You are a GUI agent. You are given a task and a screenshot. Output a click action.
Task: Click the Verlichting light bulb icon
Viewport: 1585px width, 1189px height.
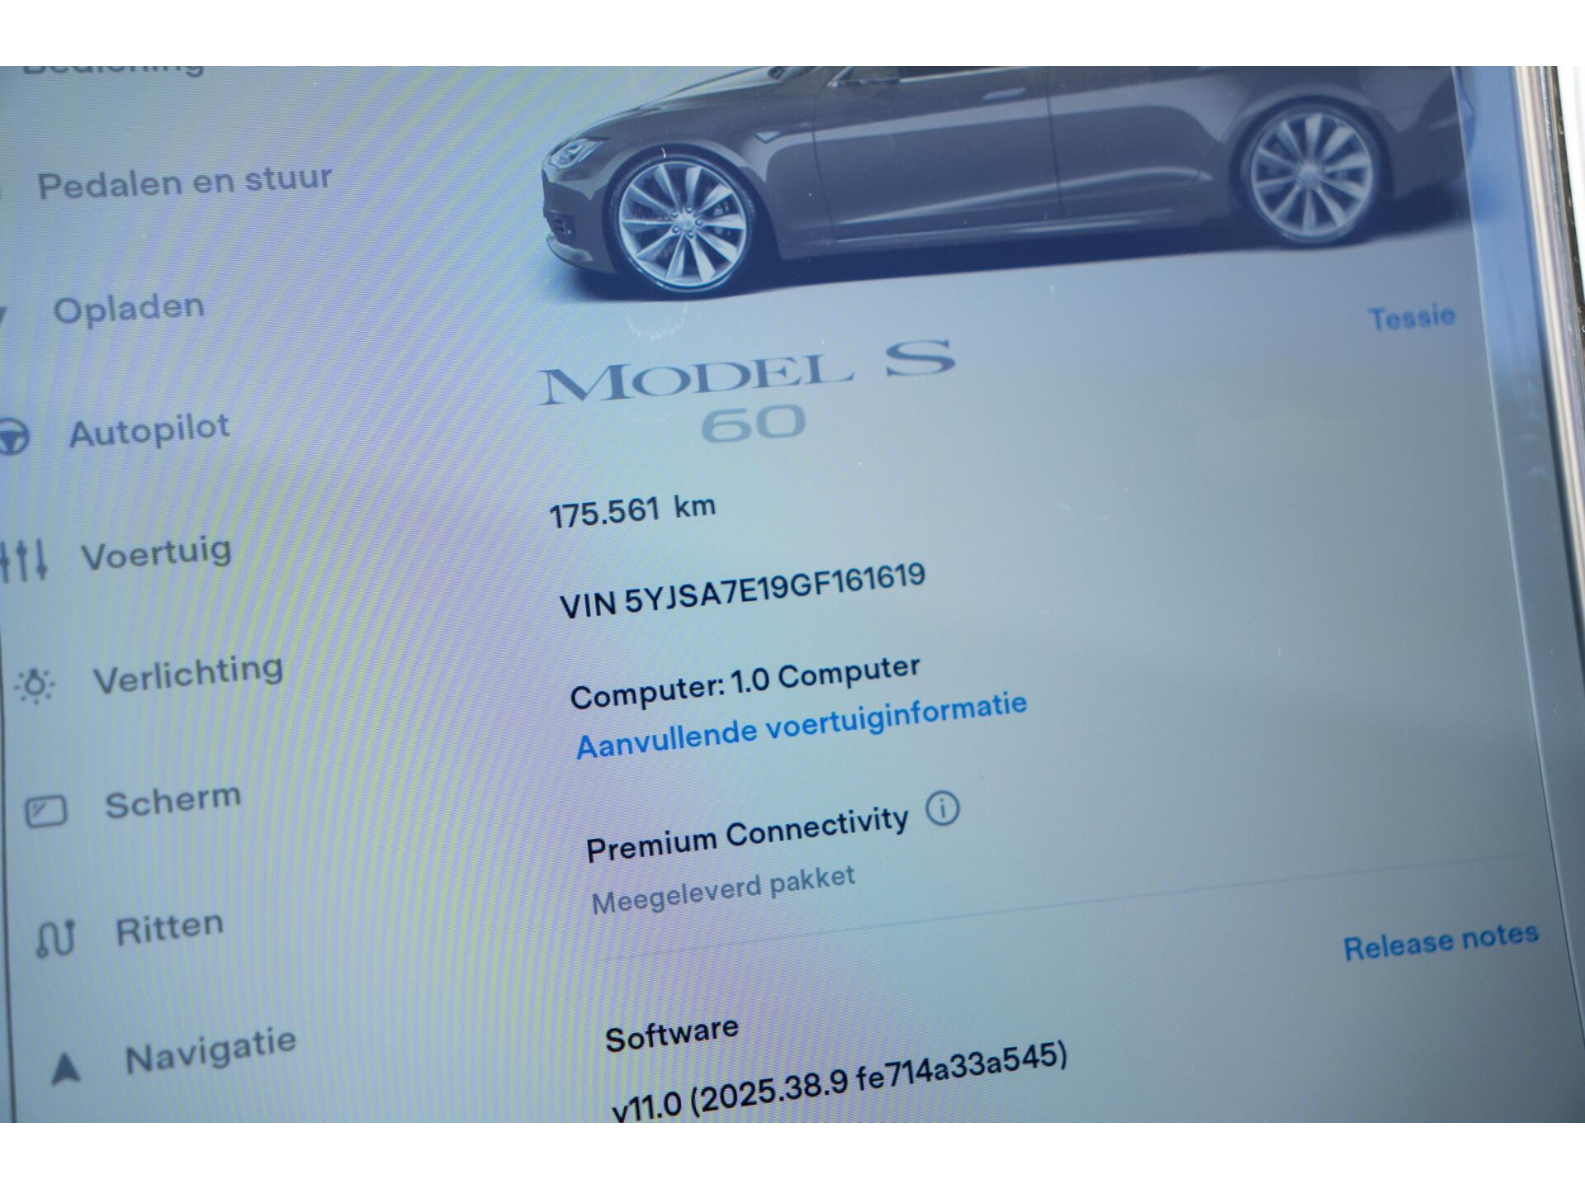pyautogui.click(x=35, y=685)
